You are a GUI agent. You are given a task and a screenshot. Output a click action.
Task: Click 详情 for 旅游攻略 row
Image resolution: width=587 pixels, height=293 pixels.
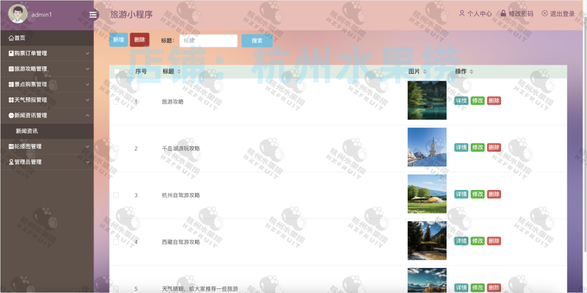tap(461, 101)
